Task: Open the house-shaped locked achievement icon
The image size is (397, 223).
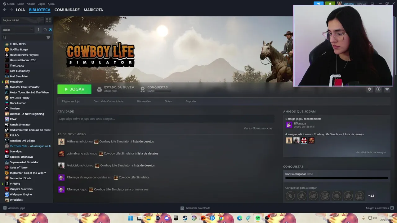Action: [x=348, y=196]
